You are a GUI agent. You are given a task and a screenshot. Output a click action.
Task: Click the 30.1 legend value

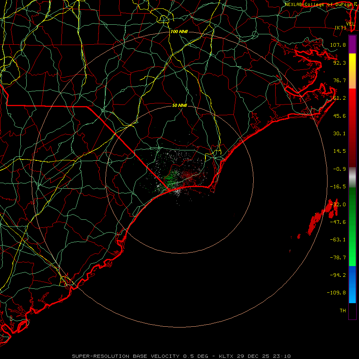(x=339, y=134)
